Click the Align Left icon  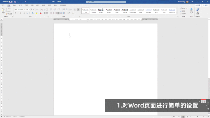(51, 13)
